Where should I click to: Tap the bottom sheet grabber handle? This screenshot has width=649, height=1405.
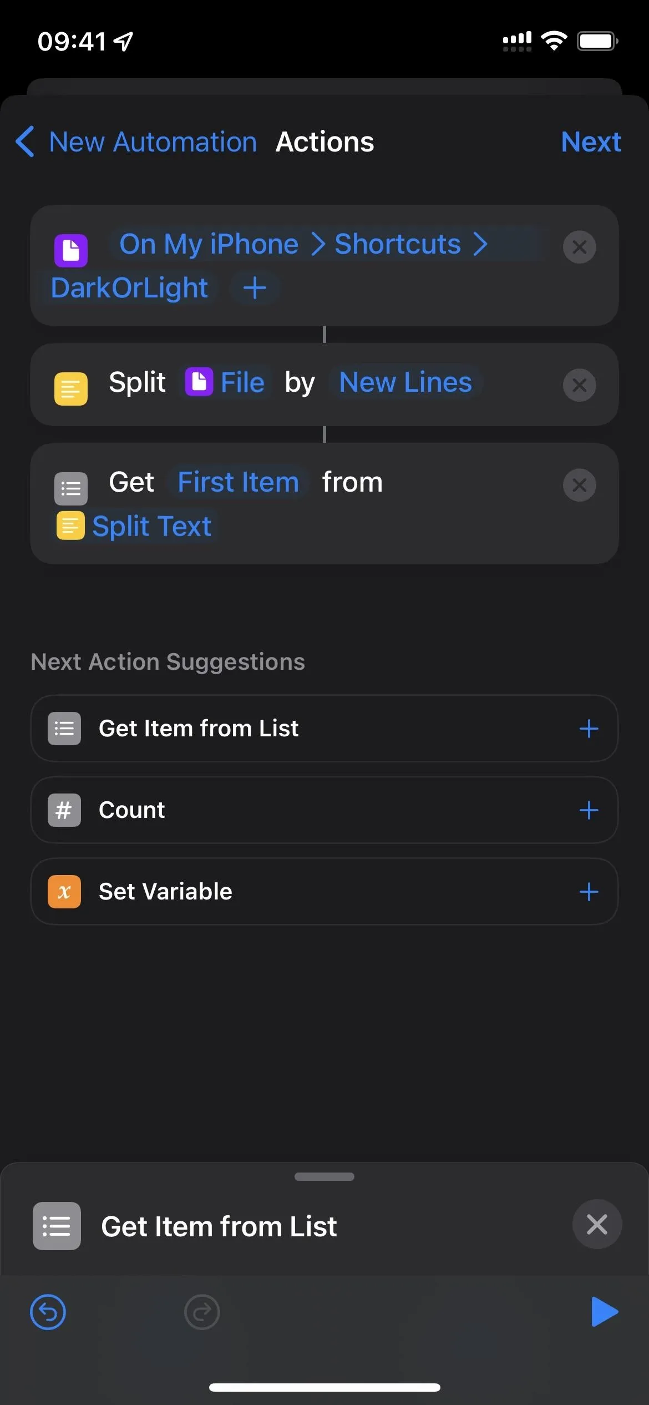pos(324,1176)
